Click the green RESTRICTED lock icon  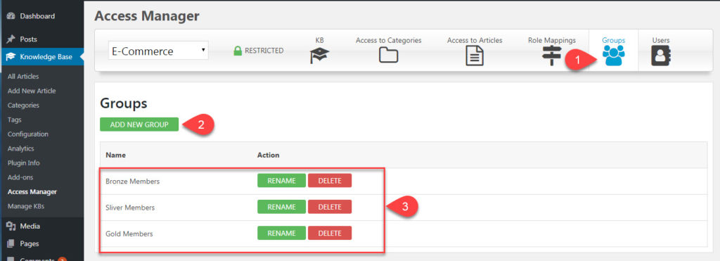click(x=238, y=51)
